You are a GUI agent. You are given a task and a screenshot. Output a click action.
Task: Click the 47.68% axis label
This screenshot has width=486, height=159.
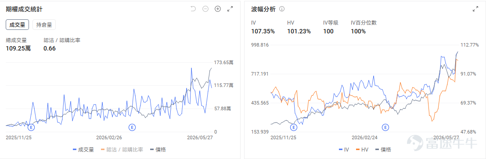(468, 132)
